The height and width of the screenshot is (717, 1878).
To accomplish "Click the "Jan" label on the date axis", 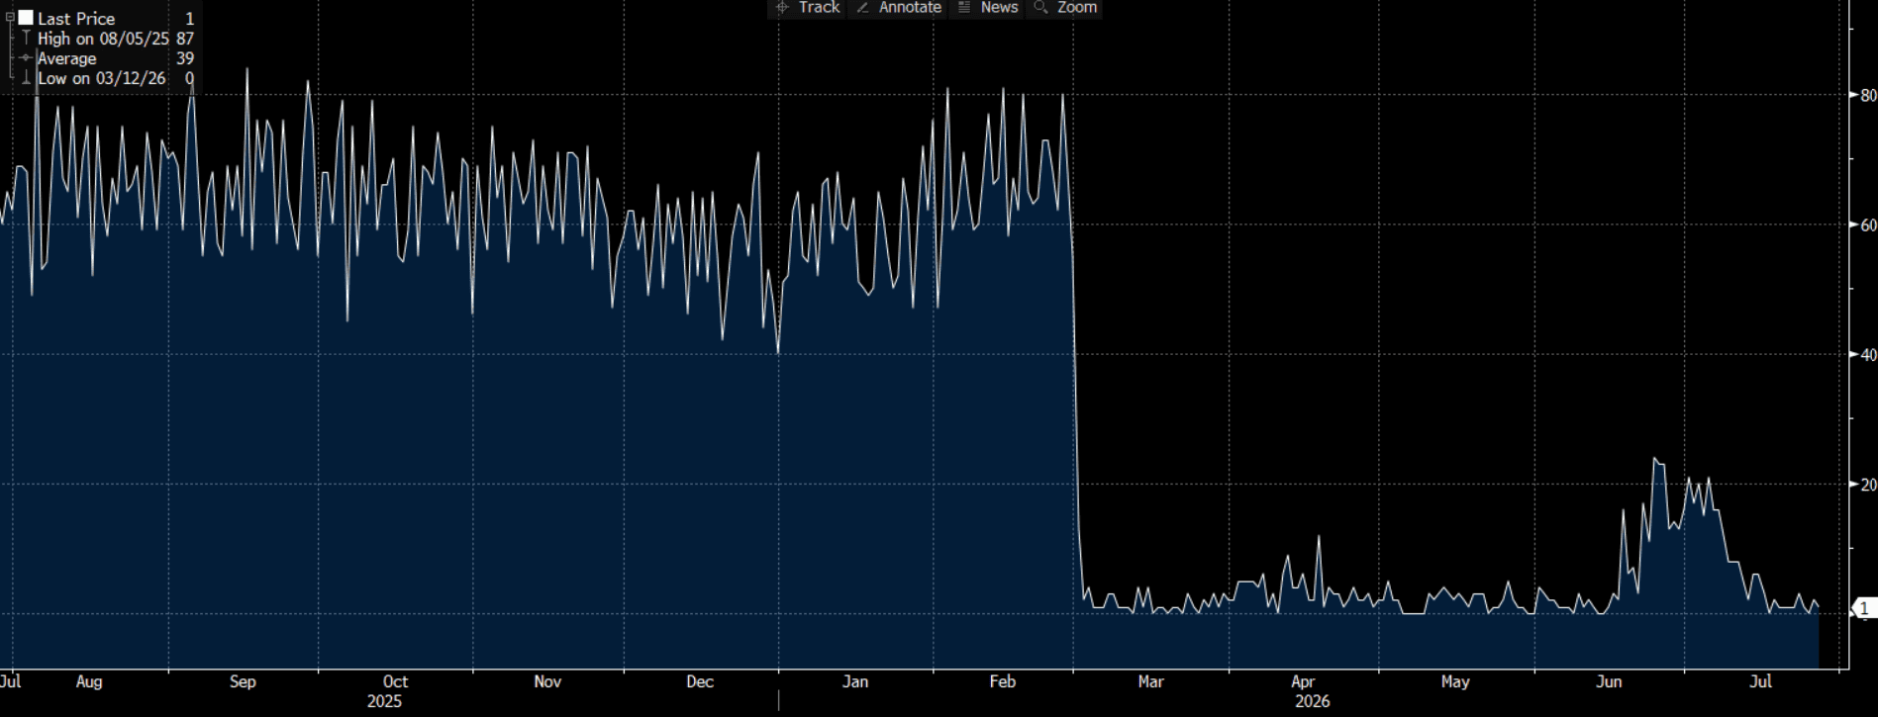I will point(854,681).
